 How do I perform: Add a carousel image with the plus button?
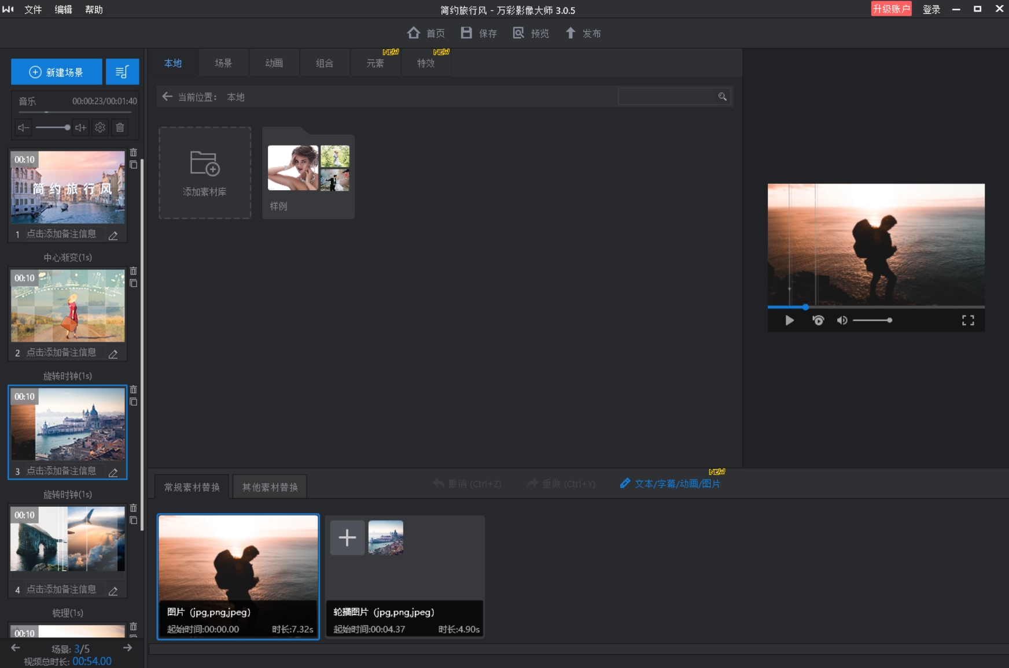click(x=347, y=537)
